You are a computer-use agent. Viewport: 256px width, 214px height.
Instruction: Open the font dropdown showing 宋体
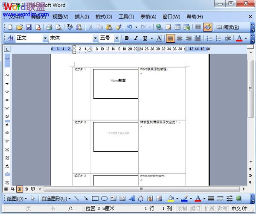95,38
